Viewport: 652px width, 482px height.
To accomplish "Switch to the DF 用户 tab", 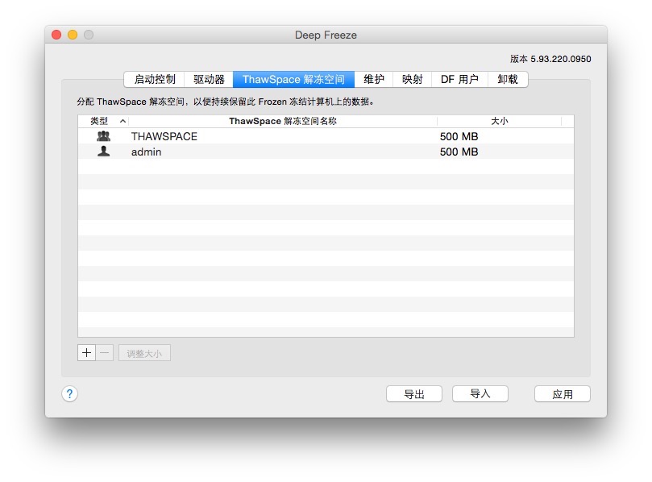I will pos(459,79).
